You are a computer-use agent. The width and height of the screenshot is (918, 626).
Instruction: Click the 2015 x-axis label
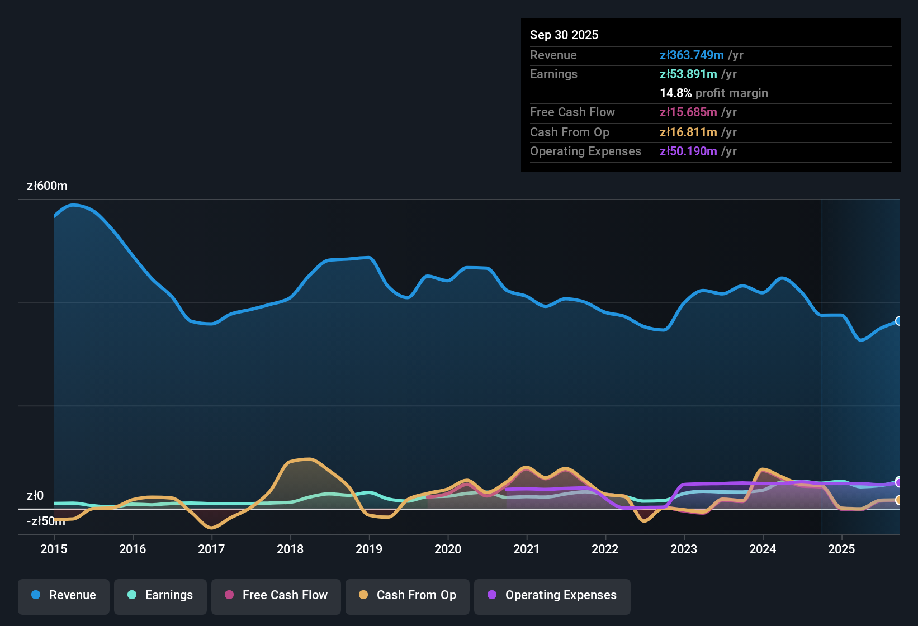[54, 549]
